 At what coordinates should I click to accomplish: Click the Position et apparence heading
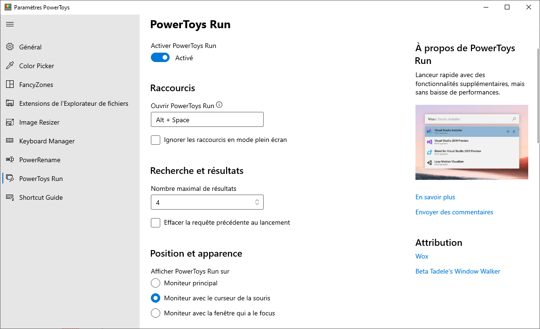(196, 253)
